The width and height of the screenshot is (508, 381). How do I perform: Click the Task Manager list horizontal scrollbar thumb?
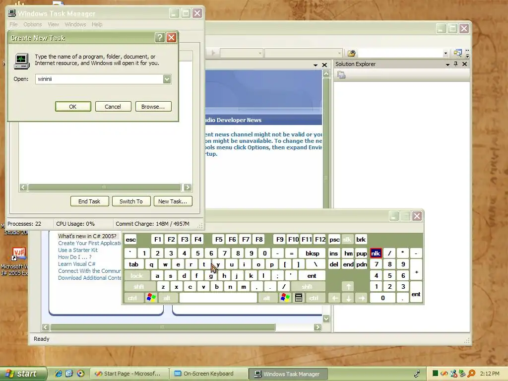(104, 187)
